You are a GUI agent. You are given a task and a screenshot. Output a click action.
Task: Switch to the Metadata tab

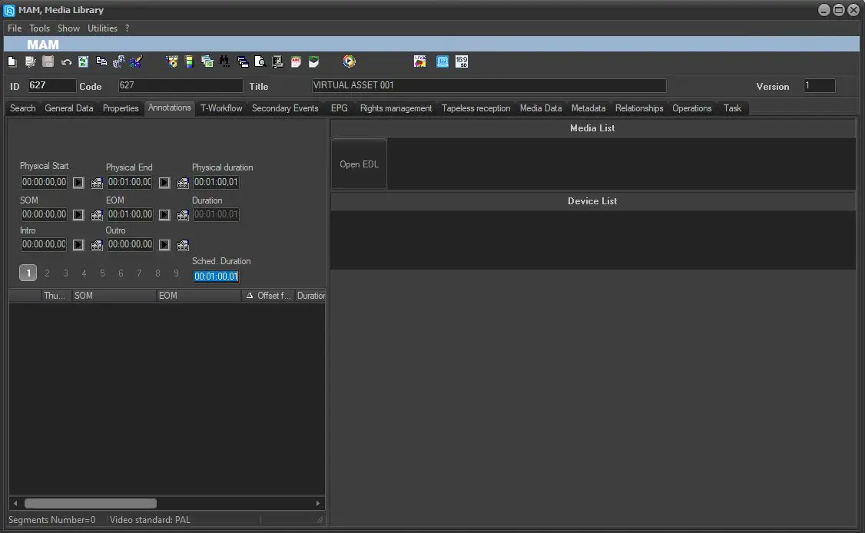588,108
